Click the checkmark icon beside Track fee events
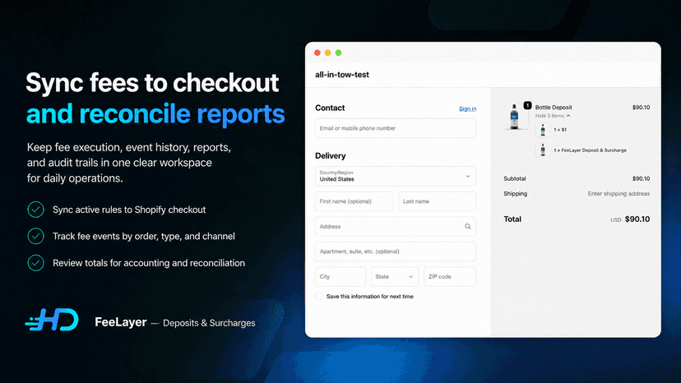 pos(35,236)
